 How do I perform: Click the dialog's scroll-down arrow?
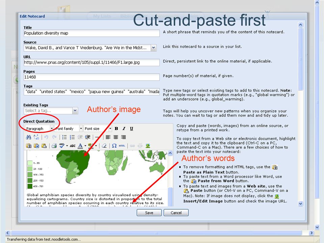click(x=300, y=204)
